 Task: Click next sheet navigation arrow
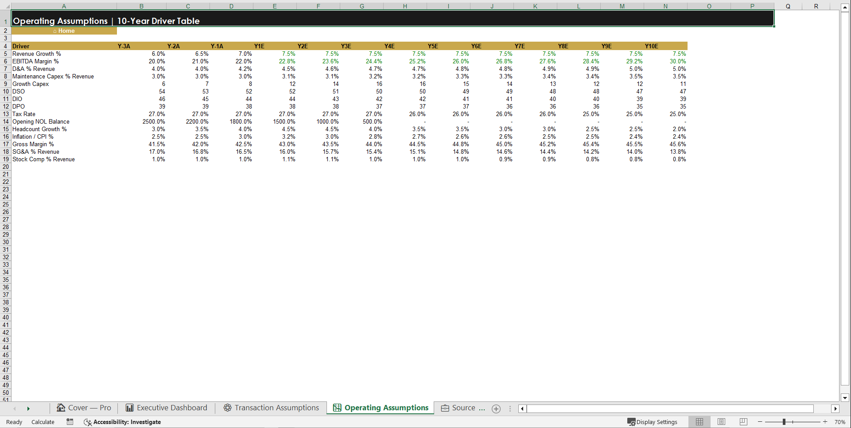[28, 409]
